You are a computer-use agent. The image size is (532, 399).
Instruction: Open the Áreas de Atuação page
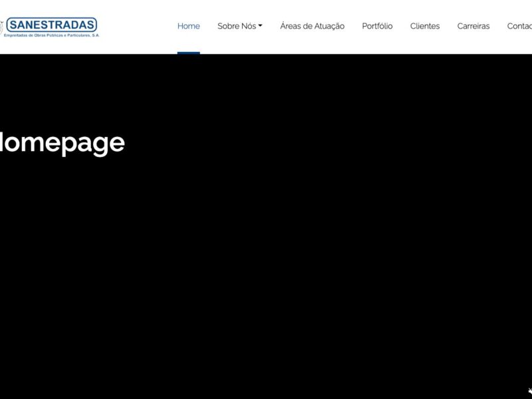click(312, 26)
